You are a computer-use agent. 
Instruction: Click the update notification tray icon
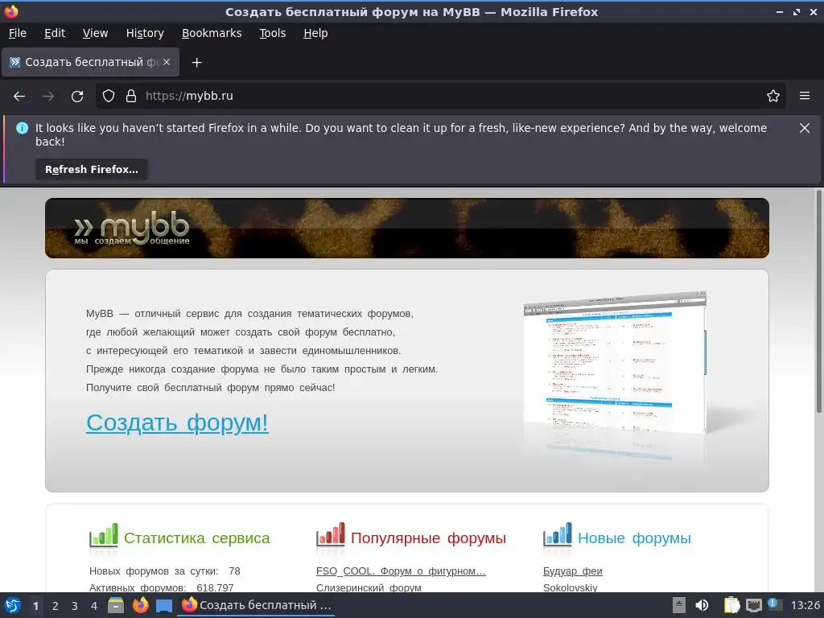[775, 605]
